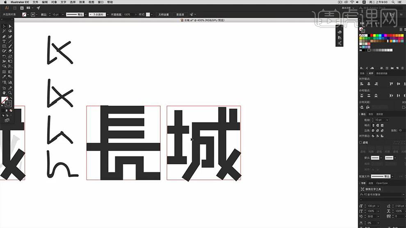The image size is (406, 228).
Task: Switch to the OpenType panel tab
Action: coord(382,183)
